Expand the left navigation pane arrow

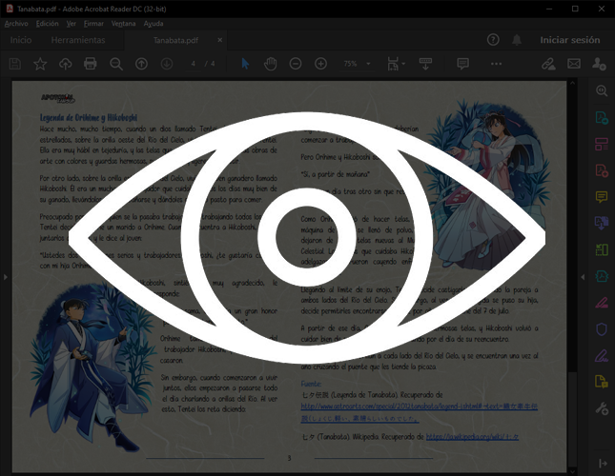pyautogui.click(x=5, y=277)
